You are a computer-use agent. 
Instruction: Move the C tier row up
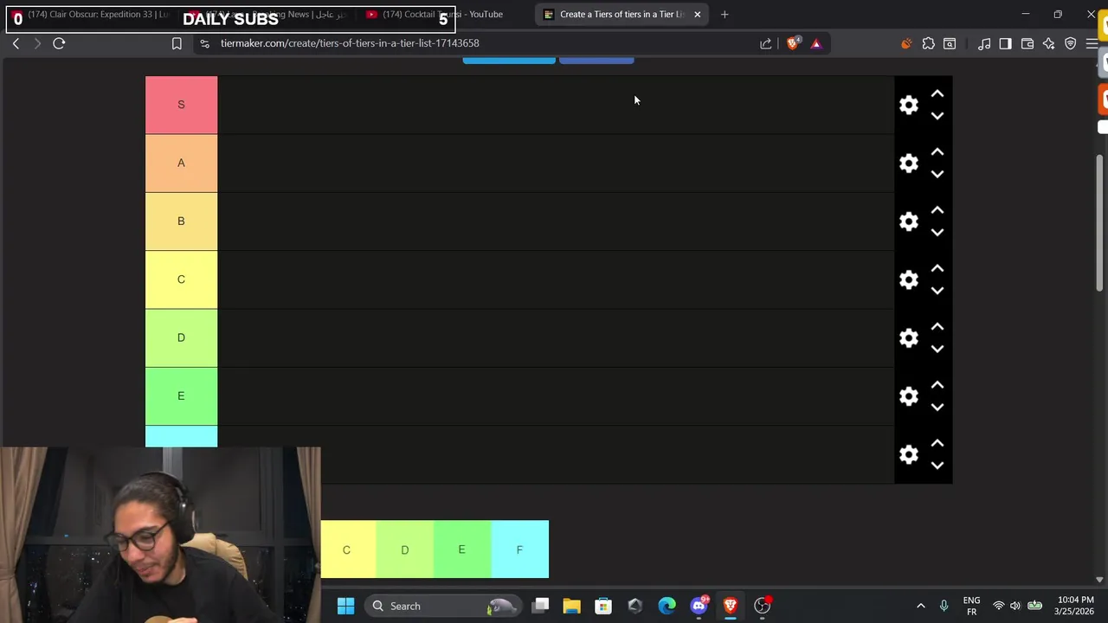click(x=937, y=268)
